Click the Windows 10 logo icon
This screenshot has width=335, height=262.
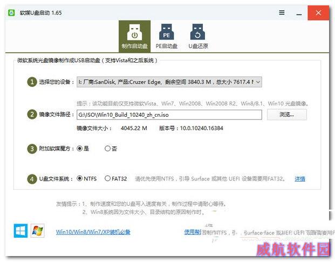(20, 231)
